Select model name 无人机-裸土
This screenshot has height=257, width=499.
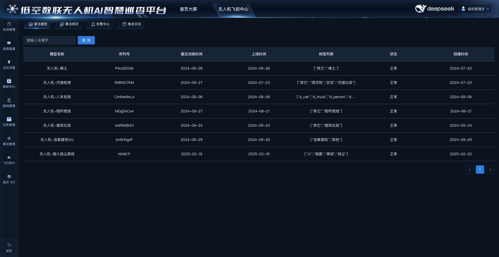point(57,68)
